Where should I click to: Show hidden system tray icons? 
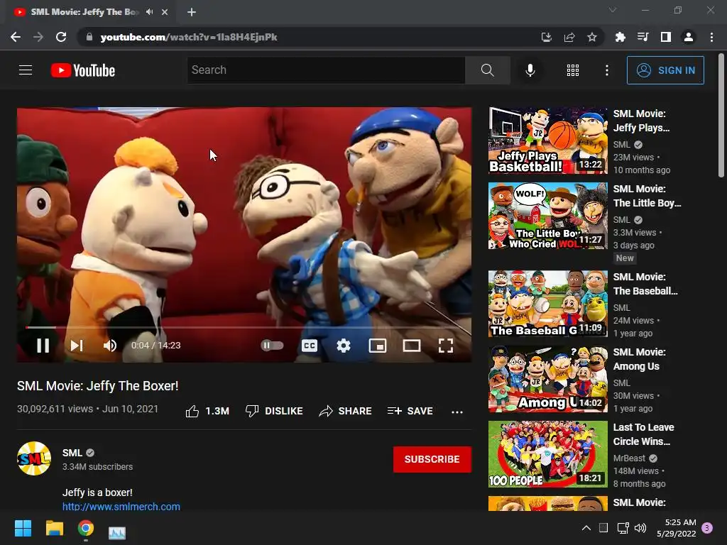click(x=586, y=528)
